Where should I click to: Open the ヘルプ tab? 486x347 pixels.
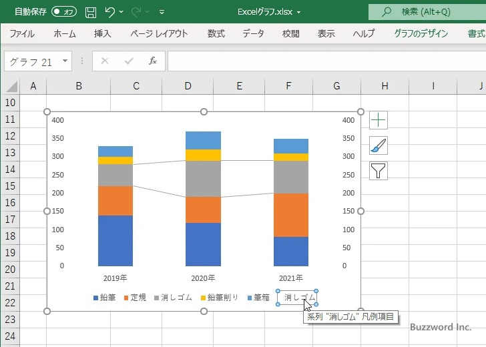[364, 33]
